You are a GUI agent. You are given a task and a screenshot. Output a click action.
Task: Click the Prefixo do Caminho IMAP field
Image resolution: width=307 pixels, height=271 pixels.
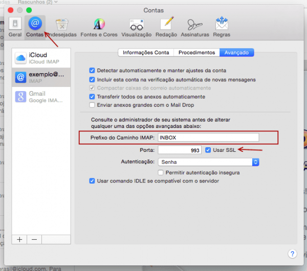(208, 137)
